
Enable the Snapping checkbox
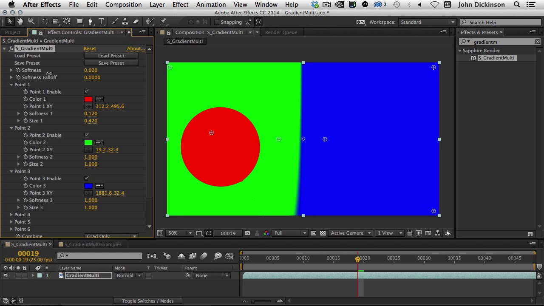(216, 22)
